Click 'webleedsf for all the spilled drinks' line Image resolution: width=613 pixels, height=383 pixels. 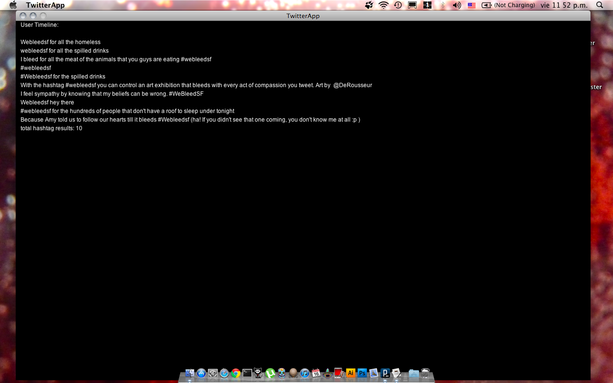click(x=65, y=51)
